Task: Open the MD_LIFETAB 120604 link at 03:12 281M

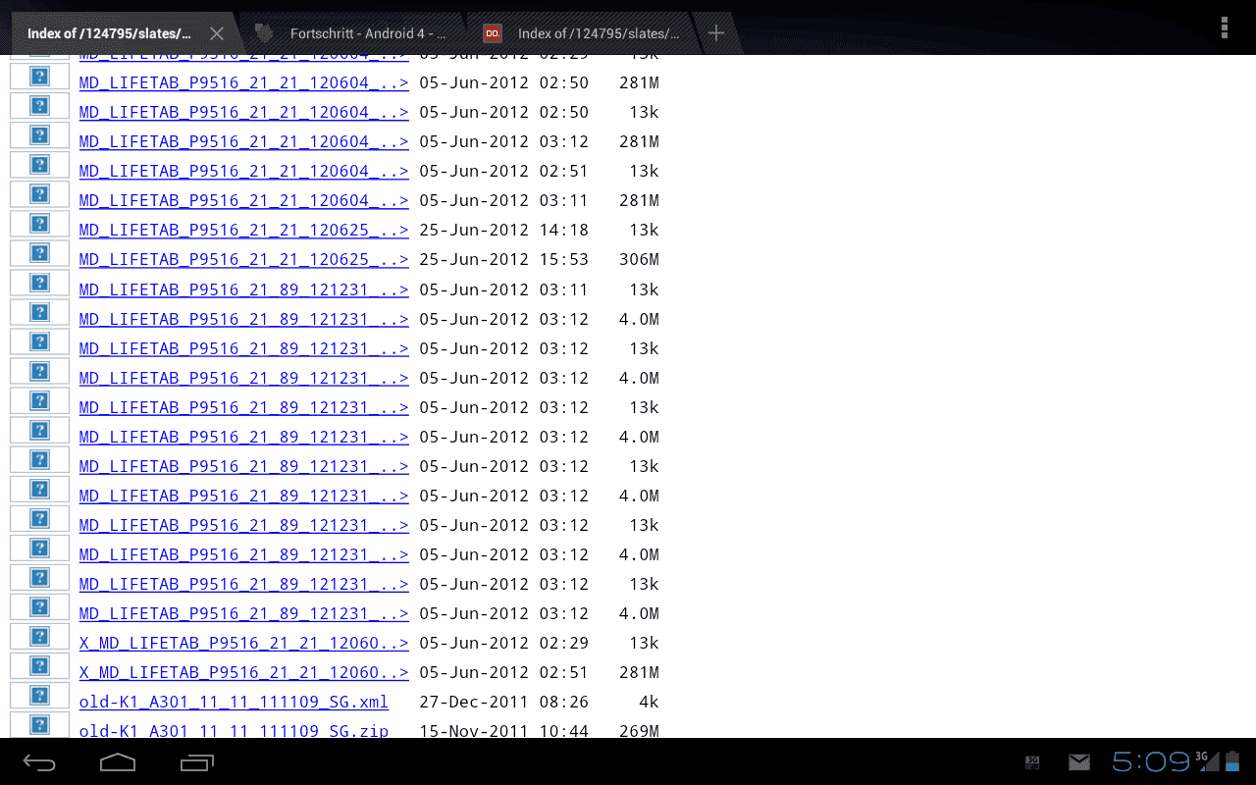Action: tap(244, 142)
